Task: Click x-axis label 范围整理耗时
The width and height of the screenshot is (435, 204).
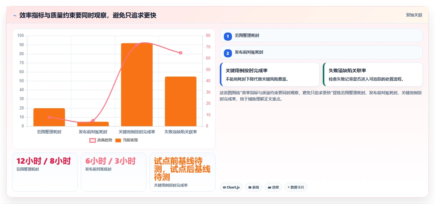Action: click(49, 132)
